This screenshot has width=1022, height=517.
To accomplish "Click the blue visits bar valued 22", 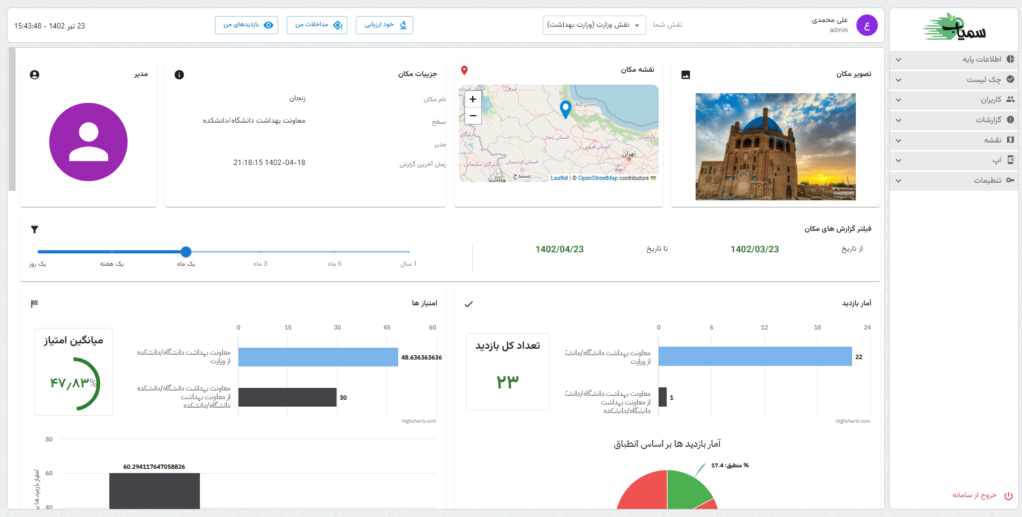I will pyautogui.click(x=755, y=356).
